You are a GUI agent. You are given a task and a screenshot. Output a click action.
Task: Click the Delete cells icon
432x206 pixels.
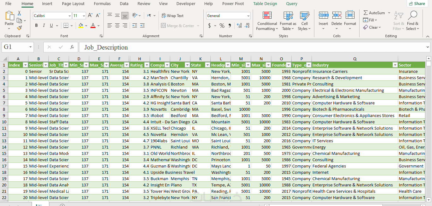click(x=337, y=15)
